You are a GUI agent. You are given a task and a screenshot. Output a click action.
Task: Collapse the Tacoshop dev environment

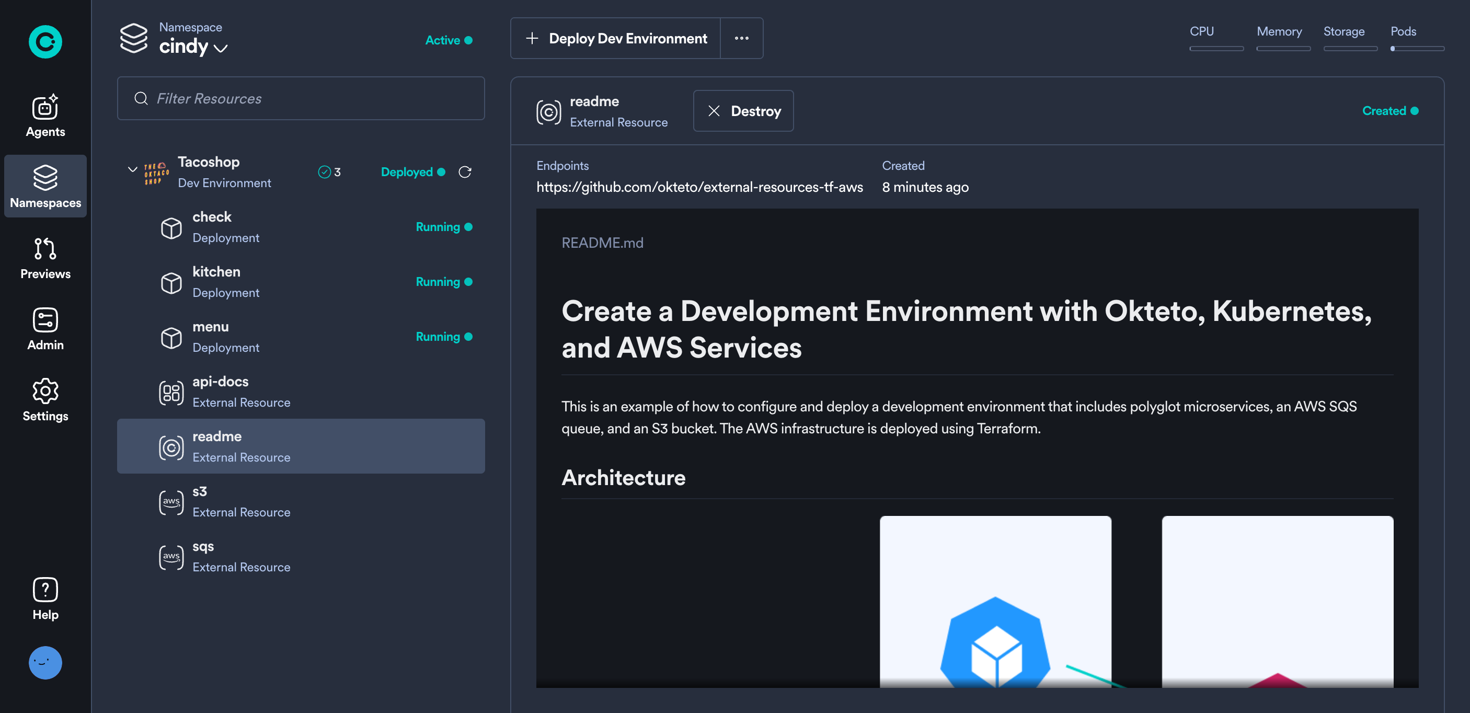[132, 169]
